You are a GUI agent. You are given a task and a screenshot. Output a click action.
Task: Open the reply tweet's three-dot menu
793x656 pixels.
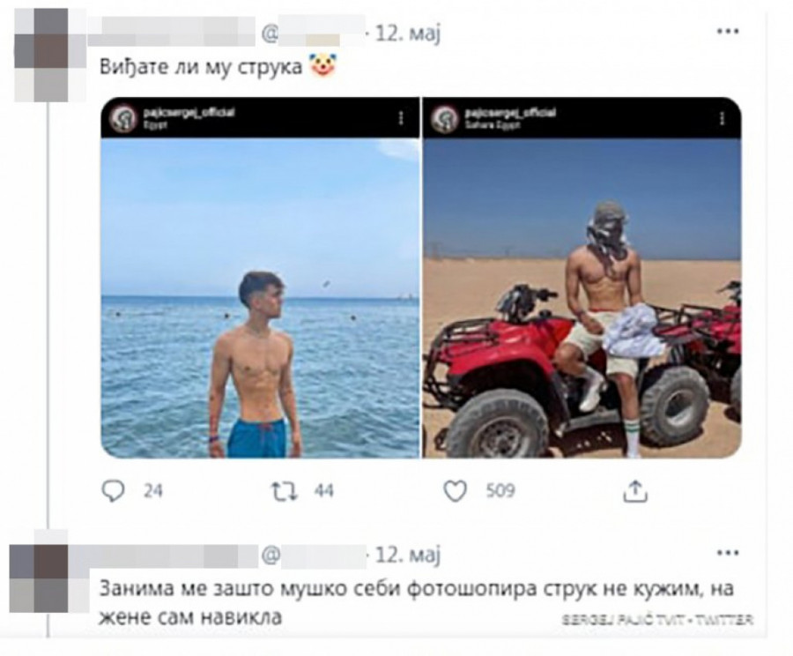click(728, 553)
